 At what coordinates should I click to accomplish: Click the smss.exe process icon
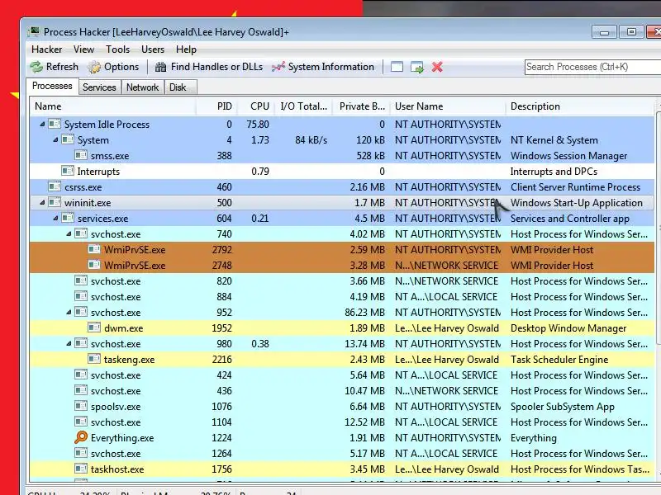coord(81,156)
